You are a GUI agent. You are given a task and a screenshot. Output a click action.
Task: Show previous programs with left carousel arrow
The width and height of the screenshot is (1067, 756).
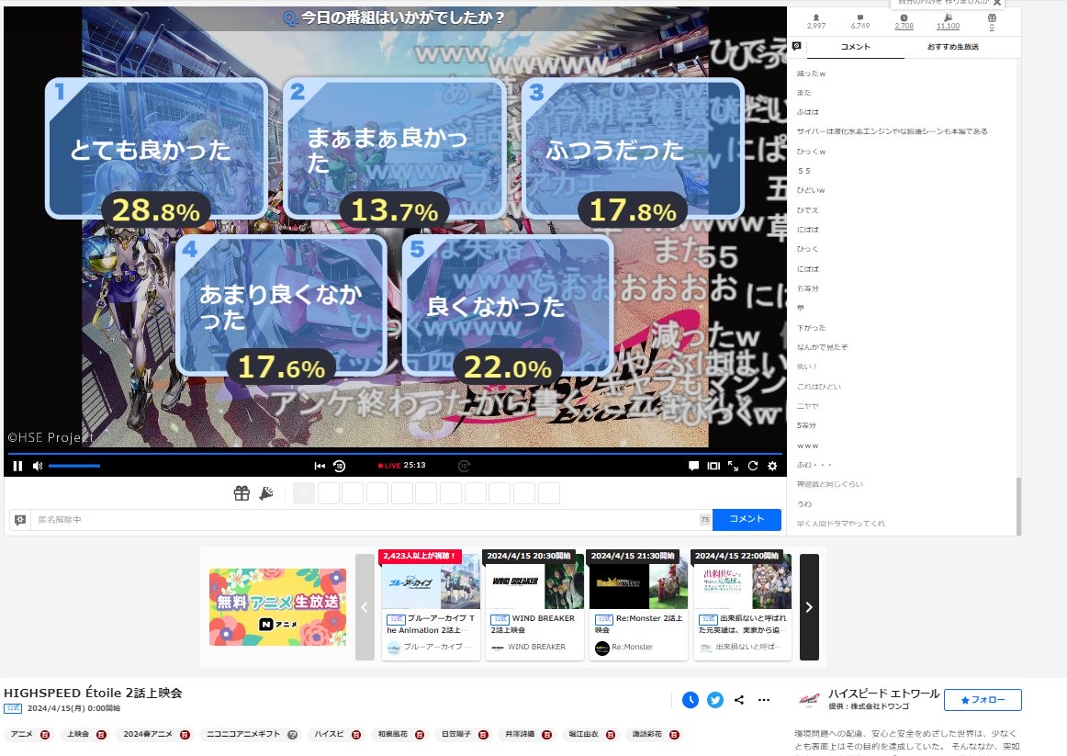365,607
